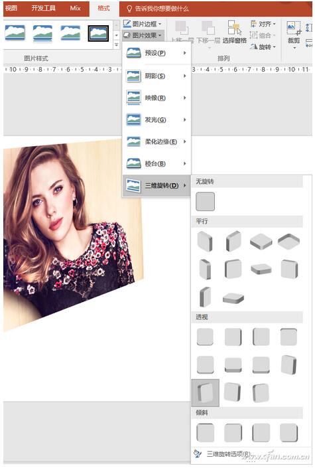
Task: Choose the first off-axis preset in 平行 second row
Action: 205,269
